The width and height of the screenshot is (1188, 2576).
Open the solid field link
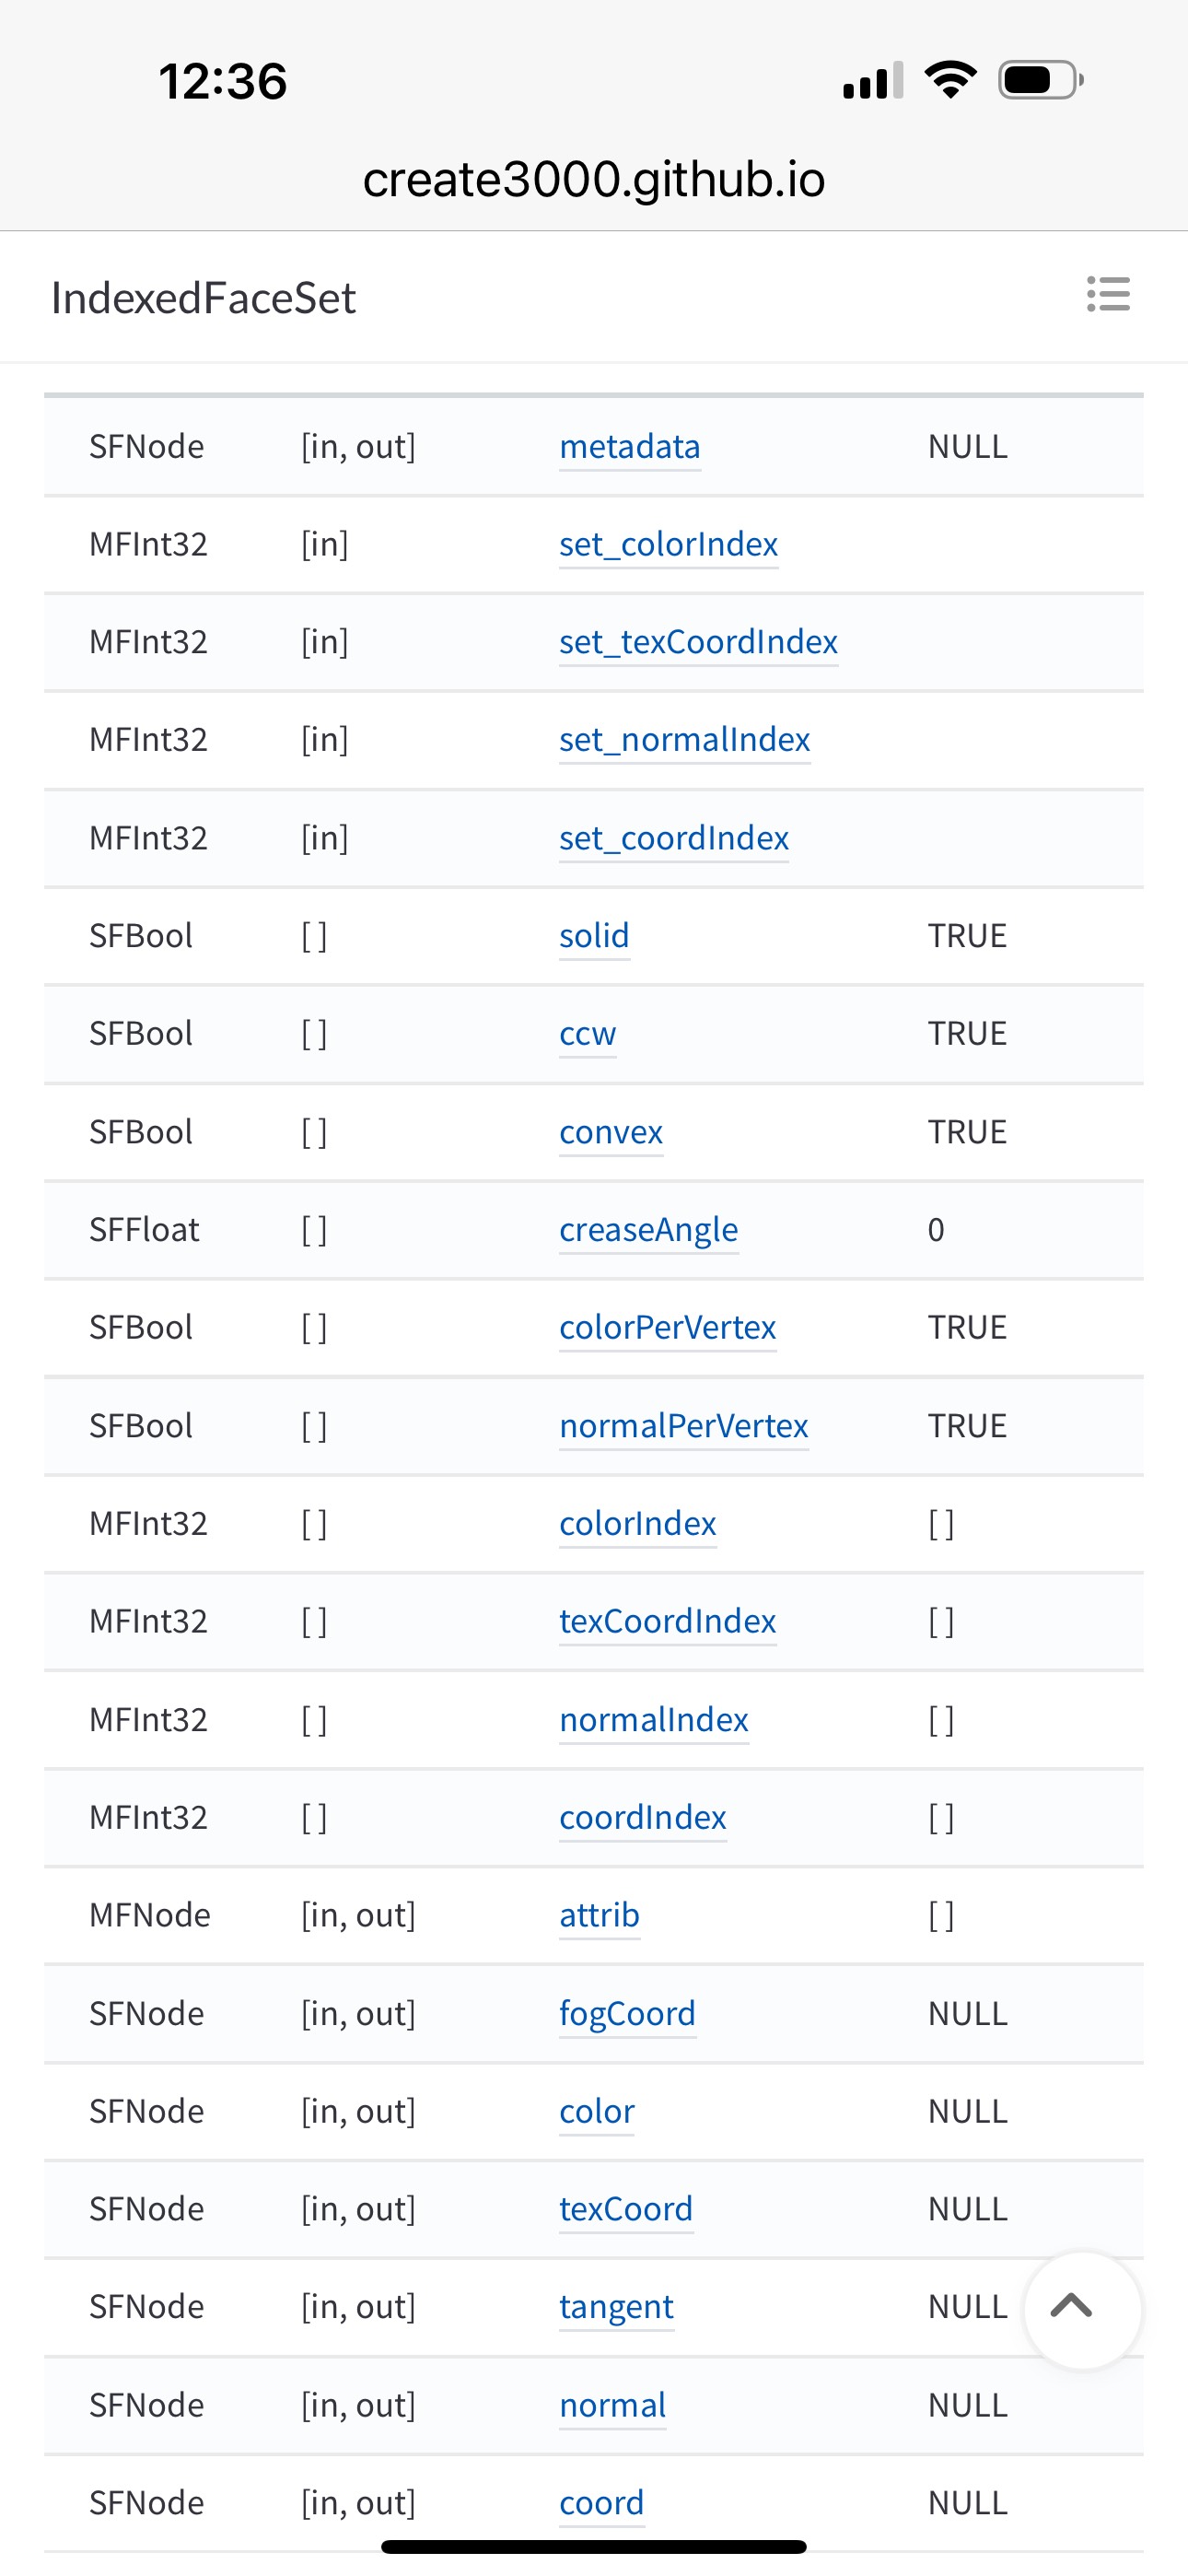click(x=595, y=936)
